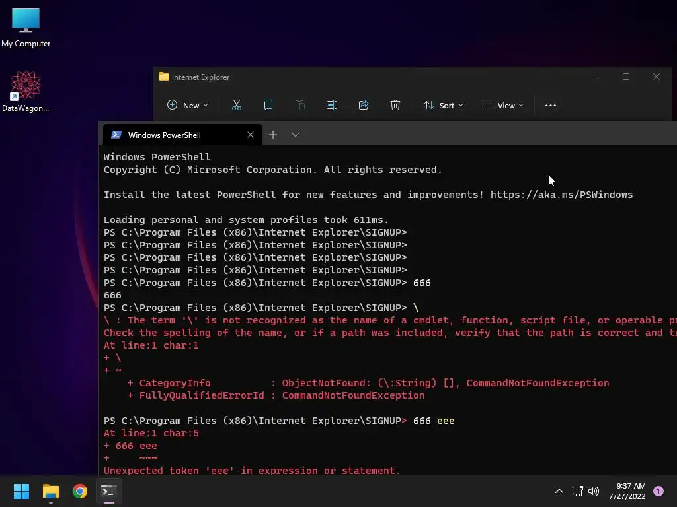Screen dimensions: 677x507
Task: Open the network status tray icon
Action: point(577,491)
